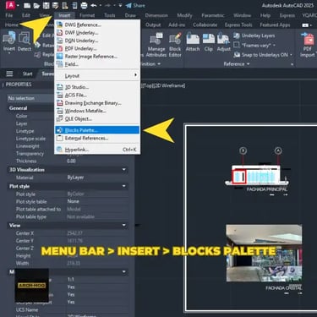Open the File menu

9,15
